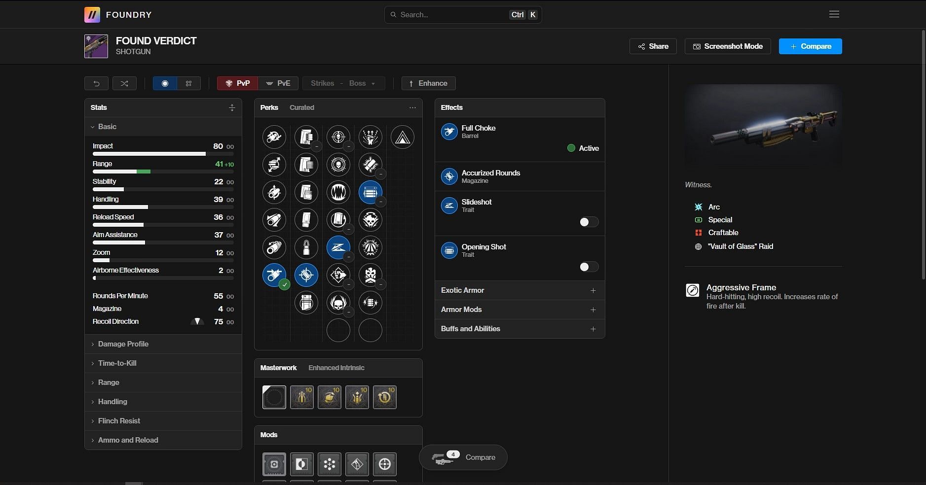Enable Screenshot Mode
Screen dimensions: 926x485
pos(728,46)
